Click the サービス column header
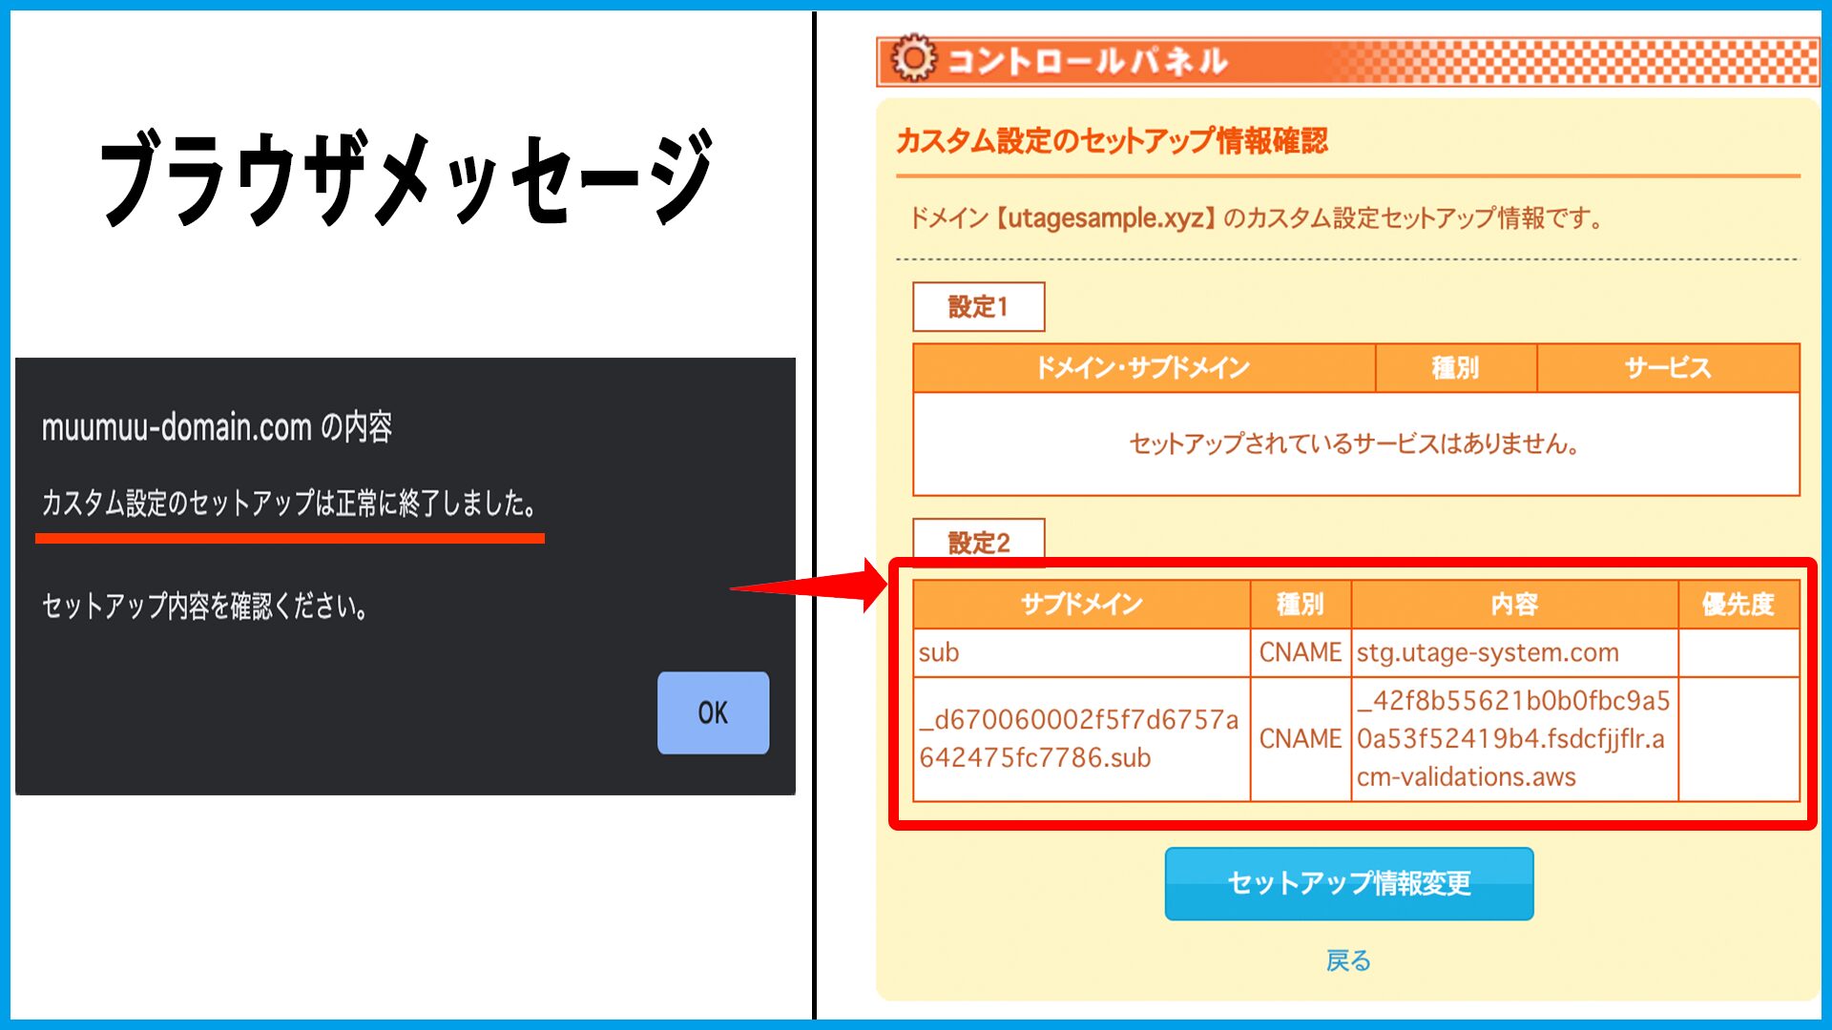The image size is (1832, 1030). pyautogui.click(x=1668, y=368)
